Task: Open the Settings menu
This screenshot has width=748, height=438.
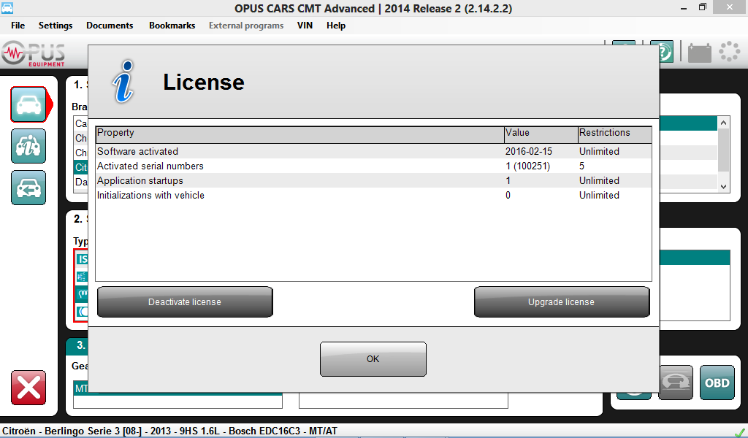Action: 56,26
